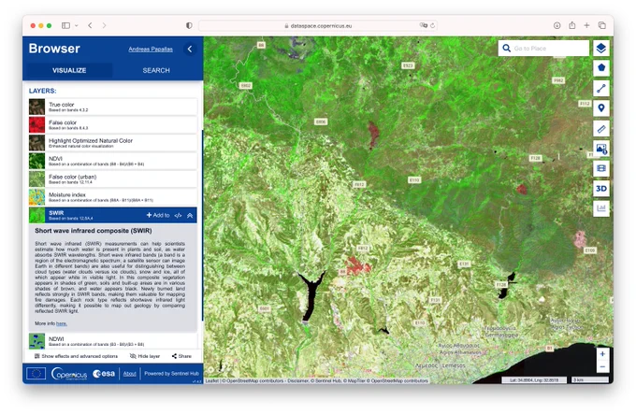Screen dimensions: 636x414
Task: Choose Highlight Optimized Natural Color layer
Action: click(113, 143)
